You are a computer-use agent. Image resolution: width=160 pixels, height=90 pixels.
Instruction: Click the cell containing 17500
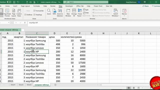pyautogui.click(x=80, y=63)
